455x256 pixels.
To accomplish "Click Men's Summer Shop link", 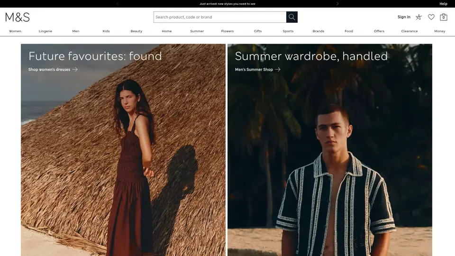I will [x=254, y=69].
